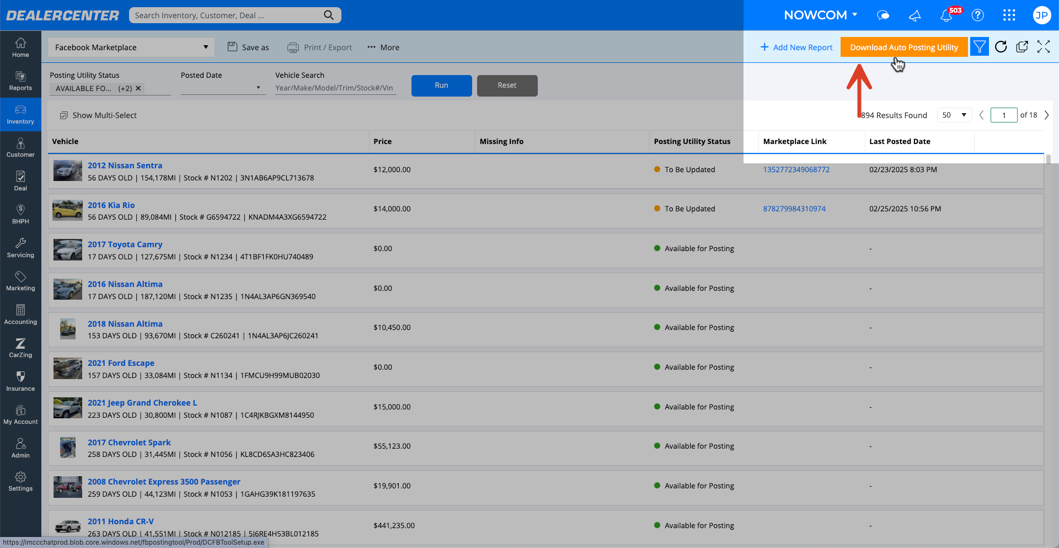Open the help question mark icon
The height and width of the screenshot is (548, 1059).
[978, 15]
